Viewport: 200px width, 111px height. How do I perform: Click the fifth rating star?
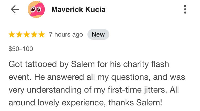[42, 34]
